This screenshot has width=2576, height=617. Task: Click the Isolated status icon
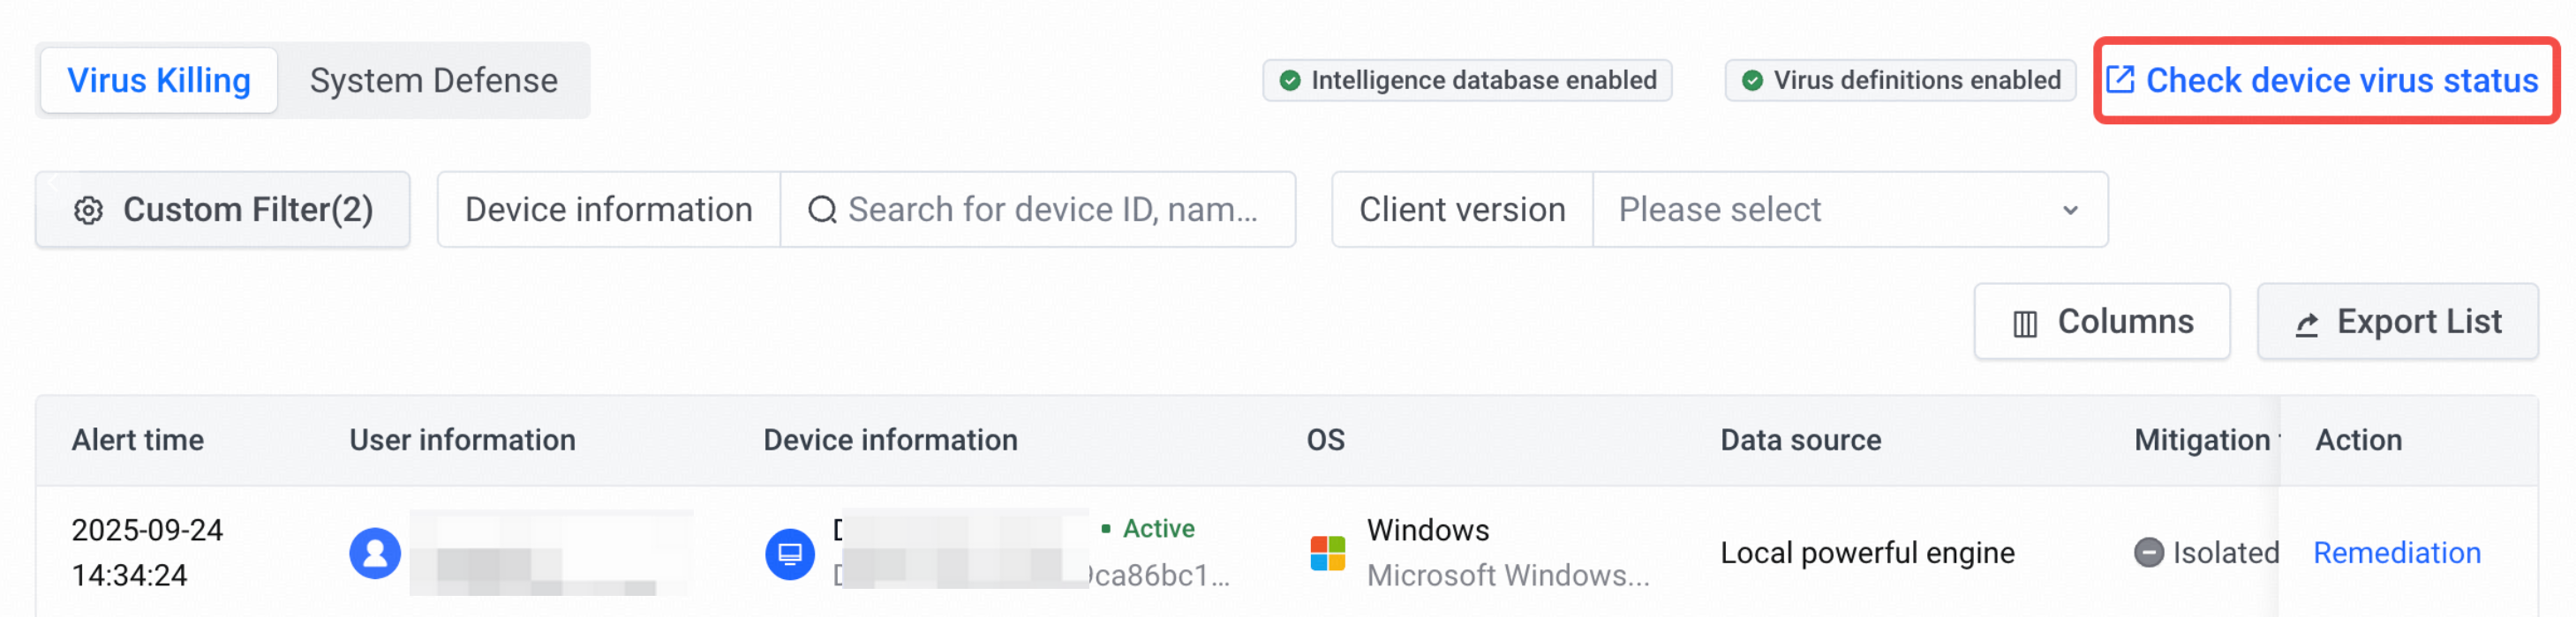(x=2148, y=552)
